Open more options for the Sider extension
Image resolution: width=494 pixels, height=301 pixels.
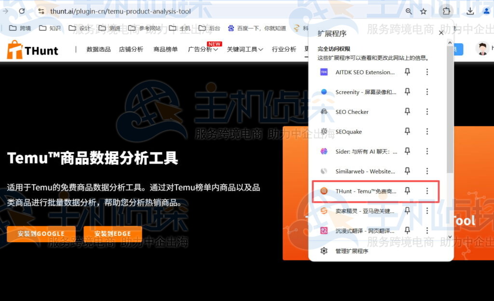[427, 151]
